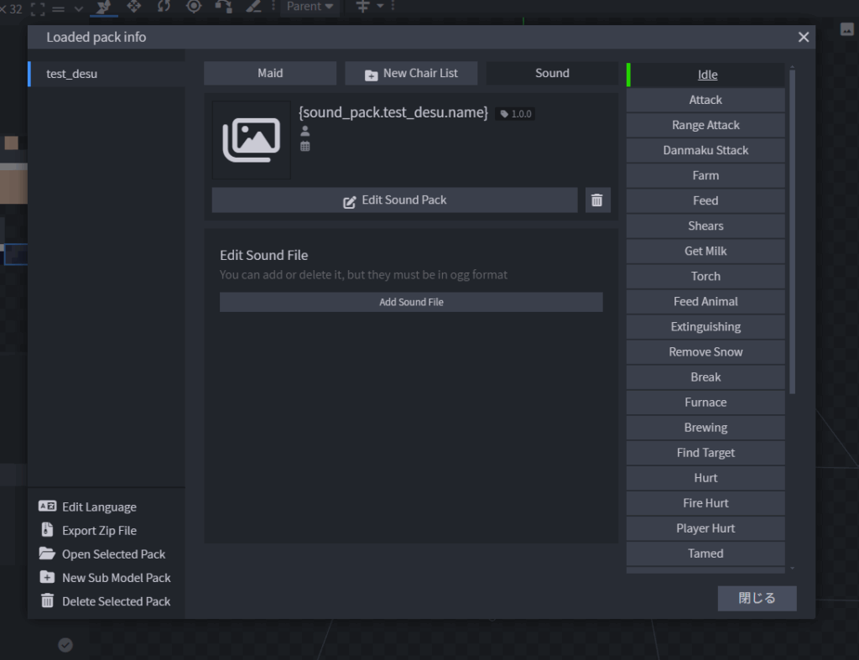Select test_desu pack in the list

click(72, 74)
